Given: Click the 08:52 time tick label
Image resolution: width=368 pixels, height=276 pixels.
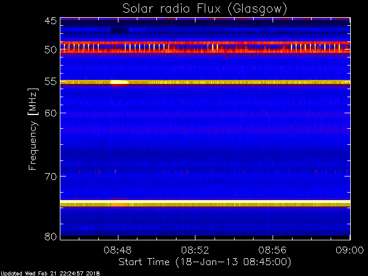Looking at the screenshot, I should (195, 250).
